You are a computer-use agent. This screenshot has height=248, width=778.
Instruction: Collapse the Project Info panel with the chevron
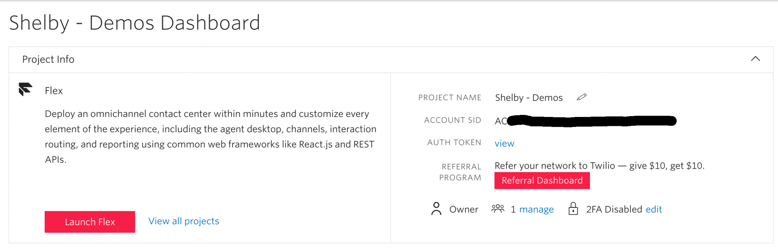755,59
